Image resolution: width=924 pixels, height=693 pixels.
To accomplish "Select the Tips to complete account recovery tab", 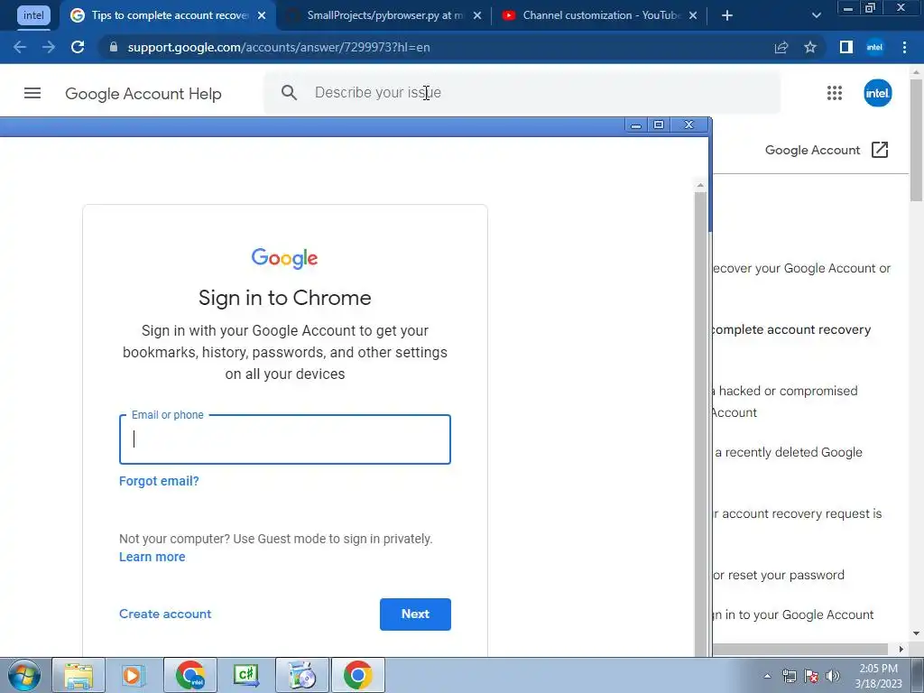I will (x=166, y=15).
